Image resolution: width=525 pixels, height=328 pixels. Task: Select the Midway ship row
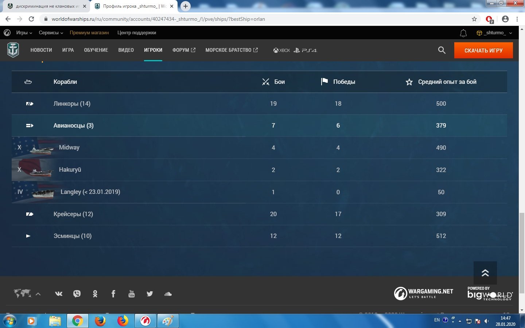point(259,148)
